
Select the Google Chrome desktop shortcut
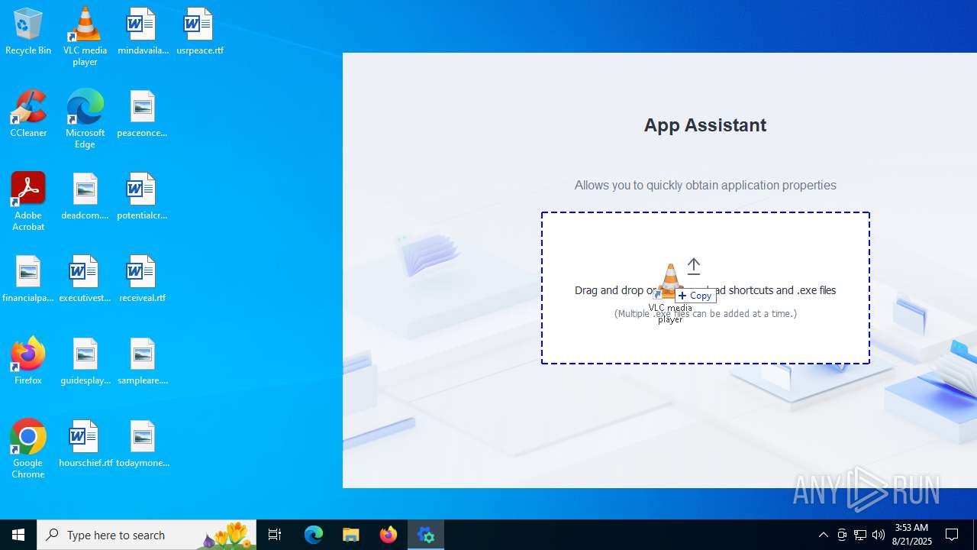click(28, 449)
